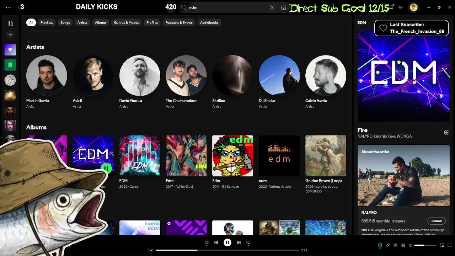The height and width of the screenshot is (256, 455).
Task: Pause playback with the center button
Action: coord(227,242)
